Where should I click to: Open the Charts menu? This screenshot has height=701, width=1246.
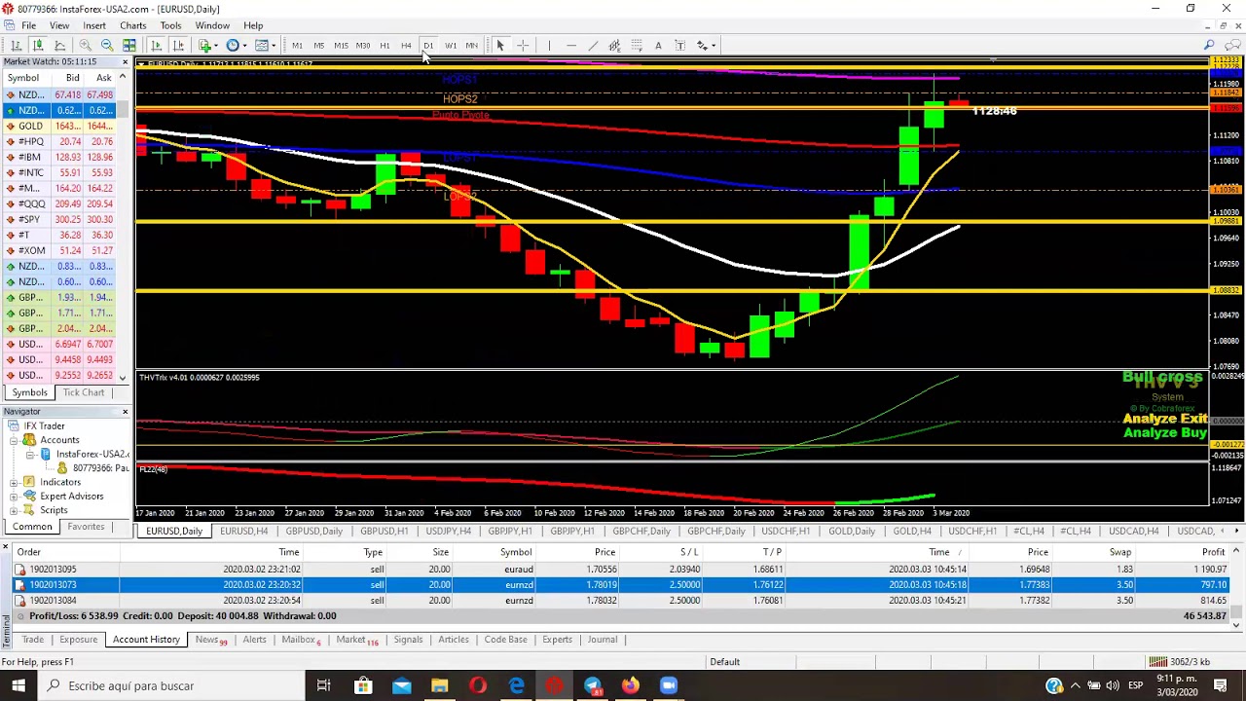pos(133,25)
